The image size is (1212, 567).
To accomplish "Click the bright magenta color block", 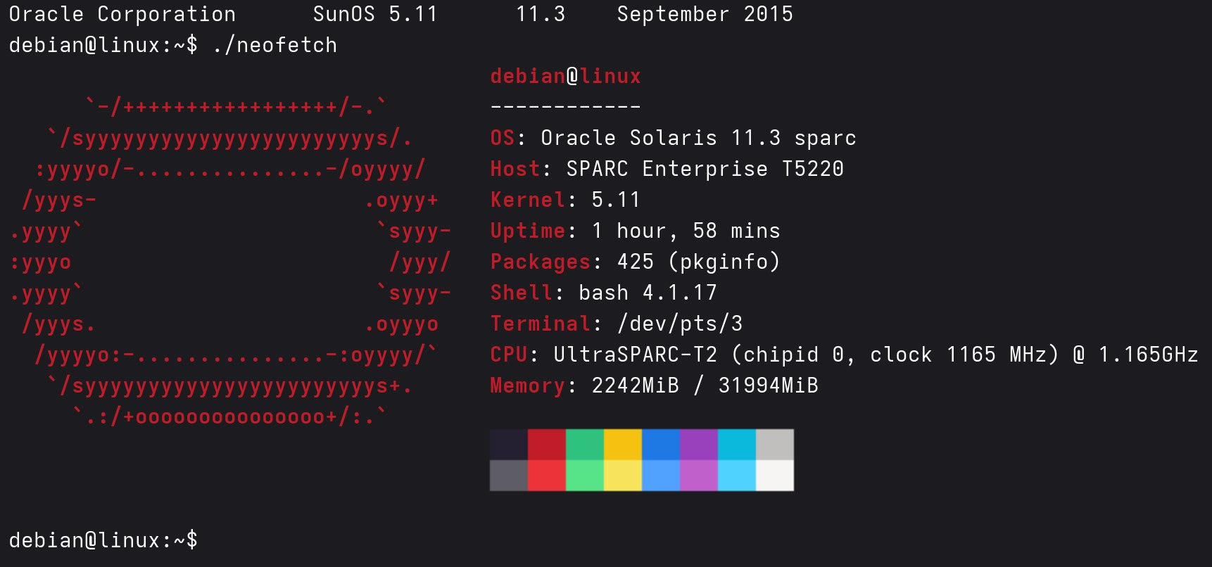I will pyautogui.click(x=699, y=476).
